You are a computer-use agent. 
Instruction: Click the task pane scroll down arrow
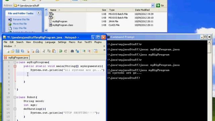click(46, 30)
